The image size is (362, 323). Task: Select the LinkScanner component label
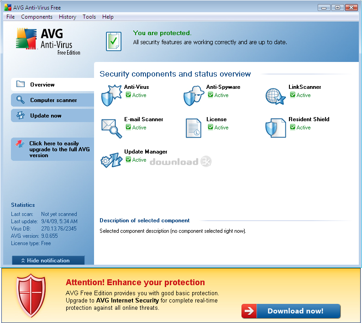coord(305,87)
